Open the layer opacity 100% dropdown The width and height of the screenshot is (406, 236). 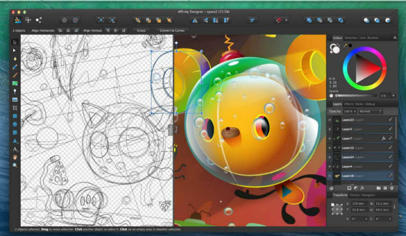[350, 111]
